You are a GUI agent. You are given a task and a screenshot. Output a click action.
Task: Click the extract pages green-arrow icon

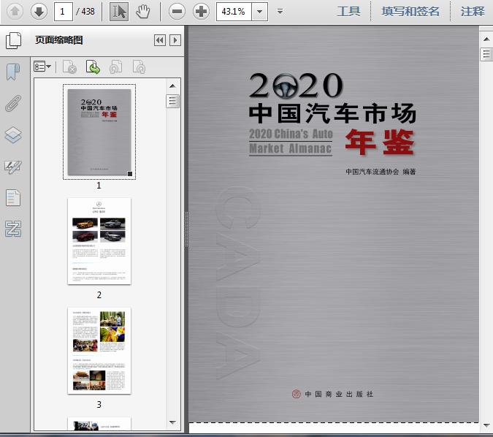tap(93, 66)
